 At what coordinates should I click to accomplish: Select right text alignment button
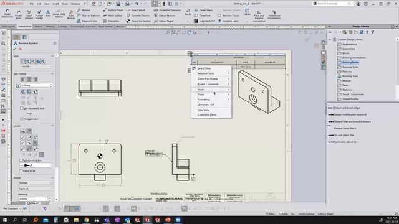tap(36, 79)
